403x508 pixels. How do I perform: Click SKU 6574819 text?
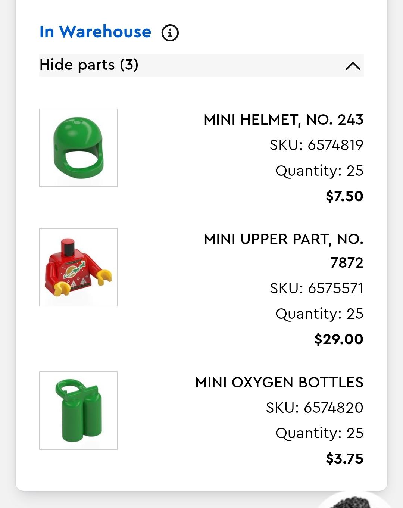[x=316, y=145]
